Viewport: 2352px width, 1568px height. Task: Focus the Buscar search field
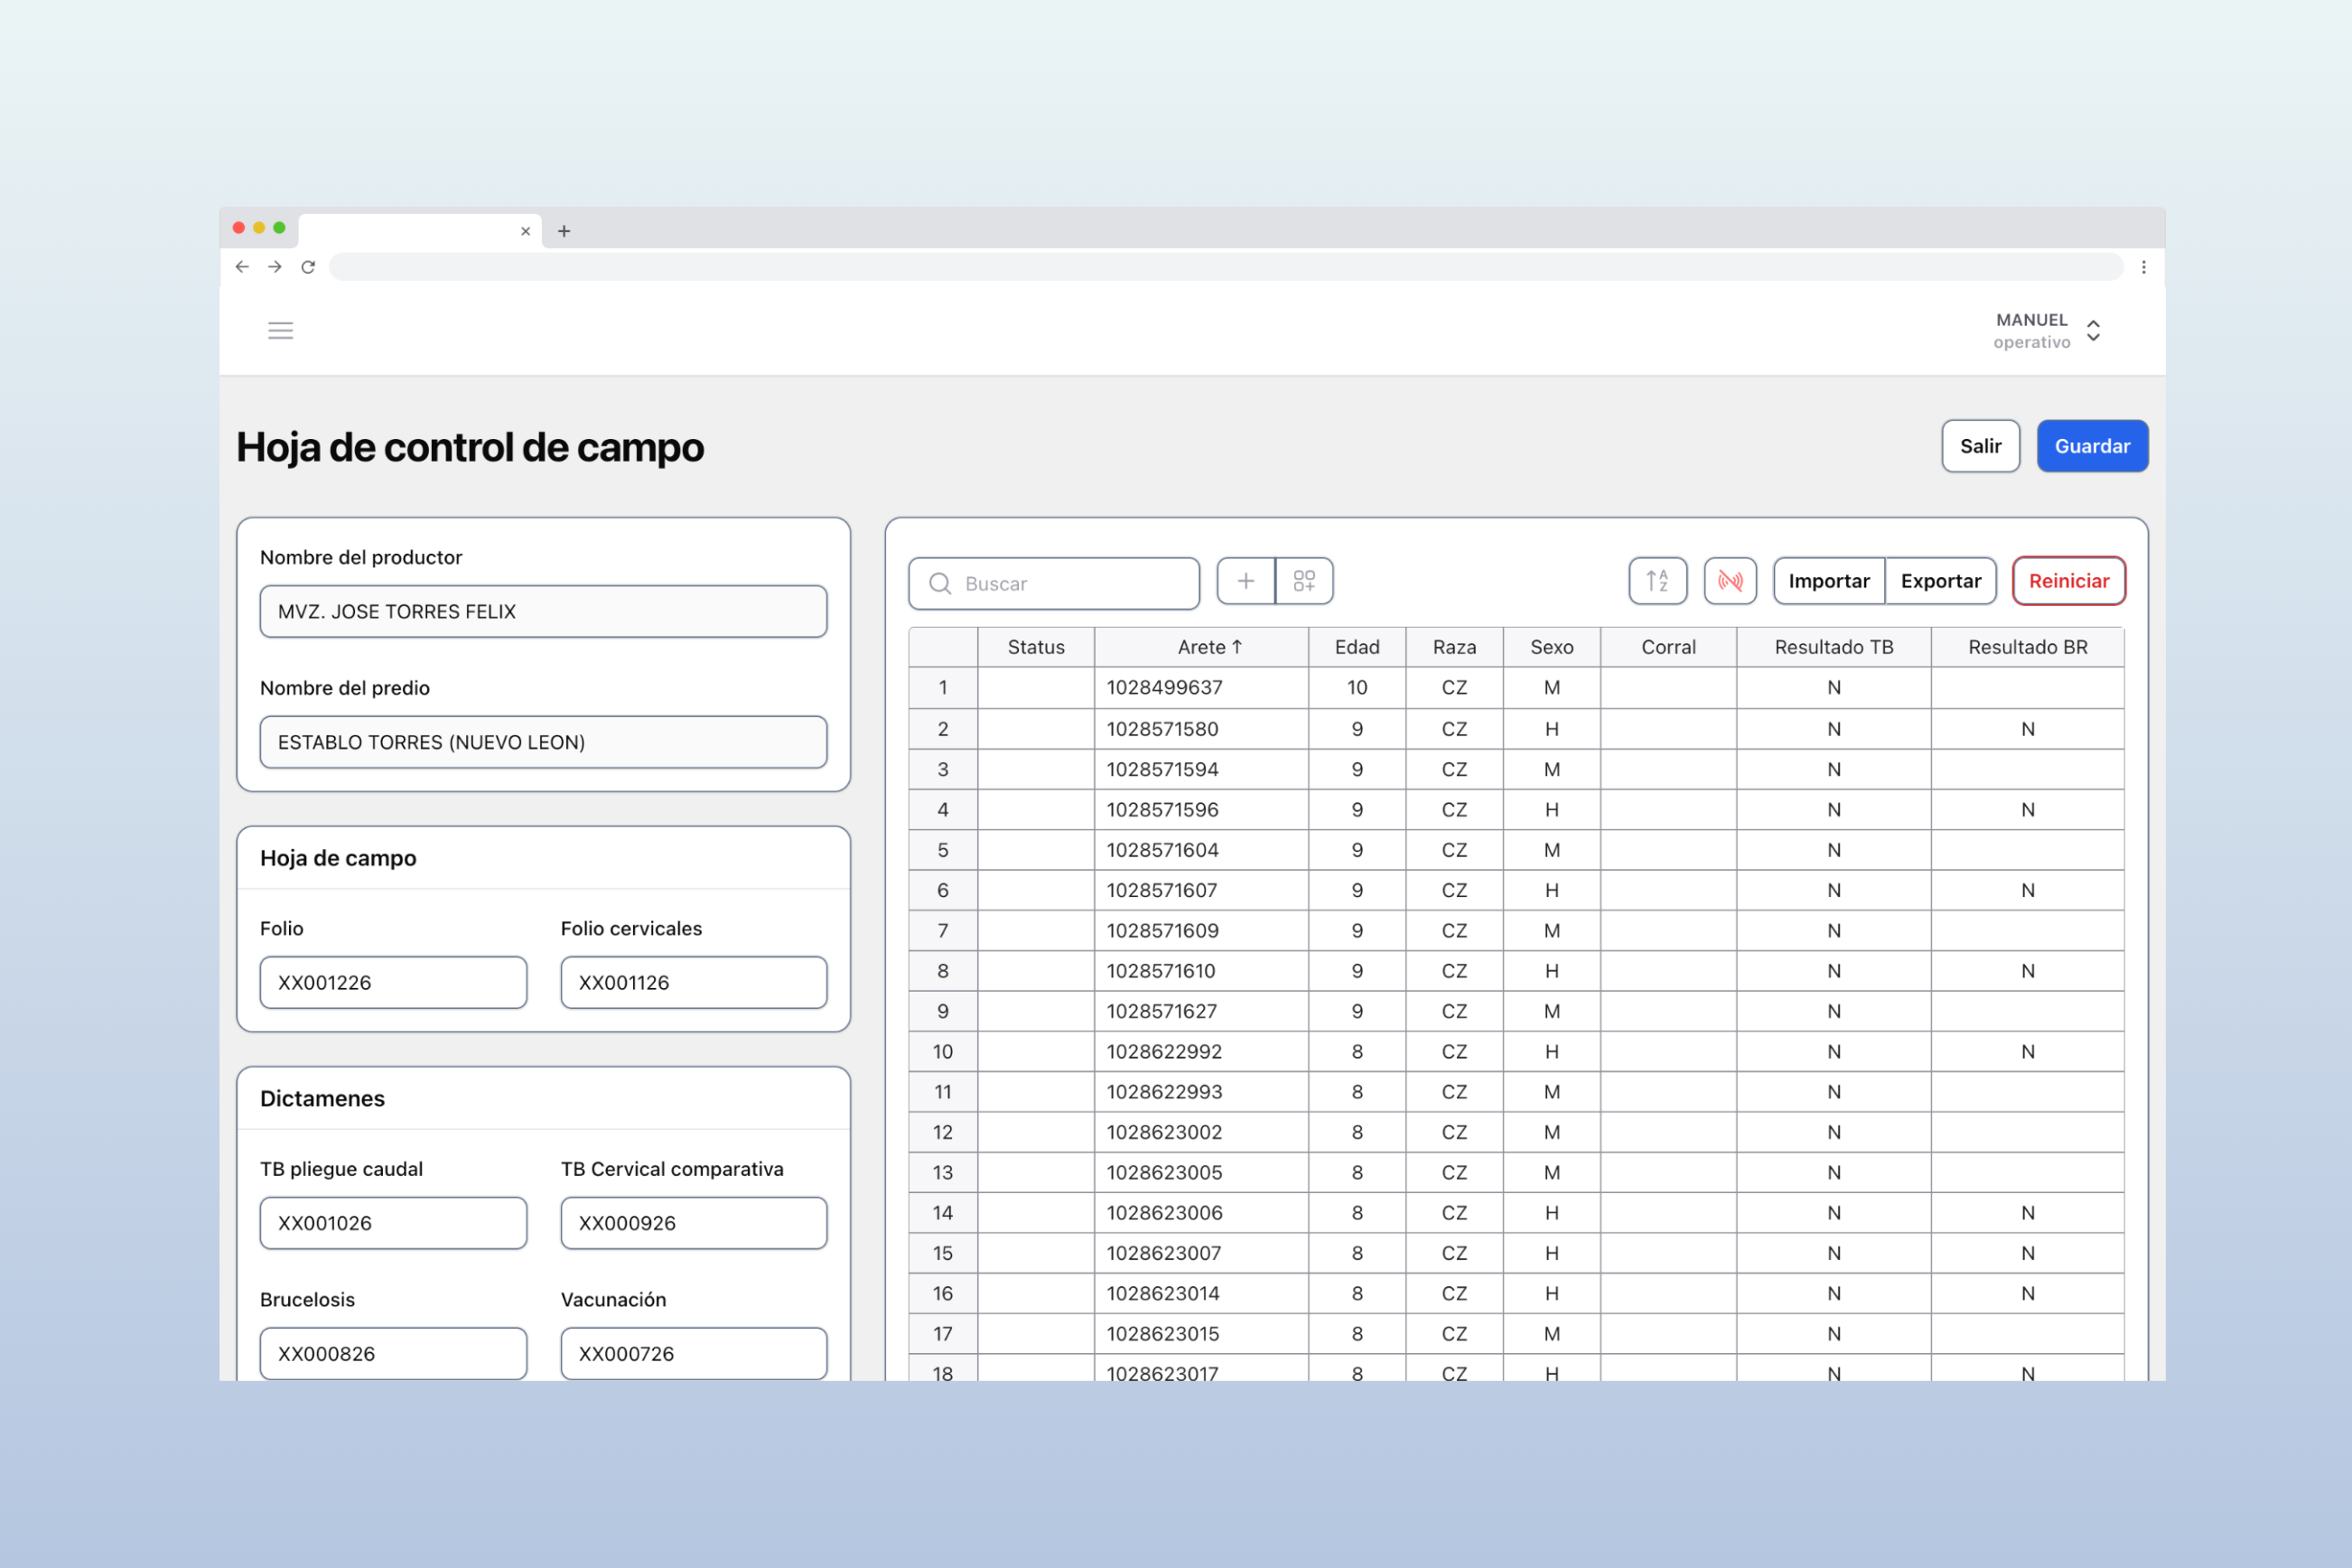coord(1054,584)
